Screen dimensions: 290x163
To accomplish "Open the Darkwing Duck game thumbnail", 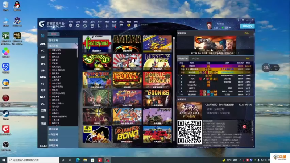I will pos(157,62).
